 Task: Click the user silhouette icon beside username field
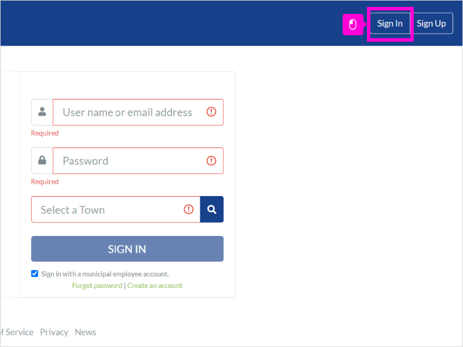42,112
